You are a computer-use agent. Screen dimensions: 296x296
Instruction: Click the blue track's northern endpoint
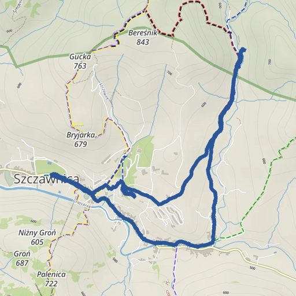pyautogui.click(x=242, y=50)
